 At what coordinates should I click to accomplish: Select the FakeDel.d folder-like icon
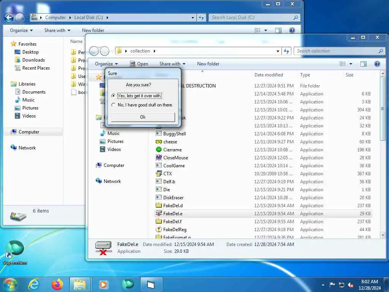point(158,206)
